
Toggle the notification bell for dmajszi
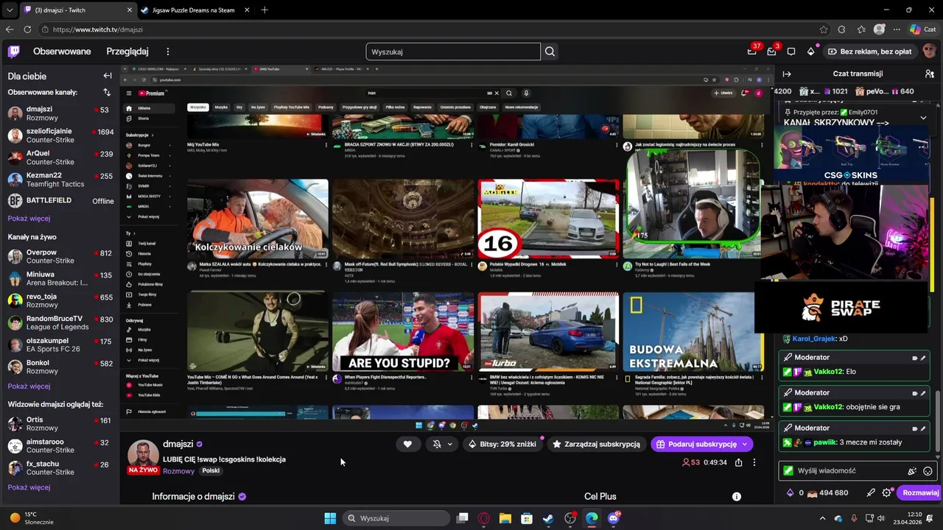tap(436, 444)
